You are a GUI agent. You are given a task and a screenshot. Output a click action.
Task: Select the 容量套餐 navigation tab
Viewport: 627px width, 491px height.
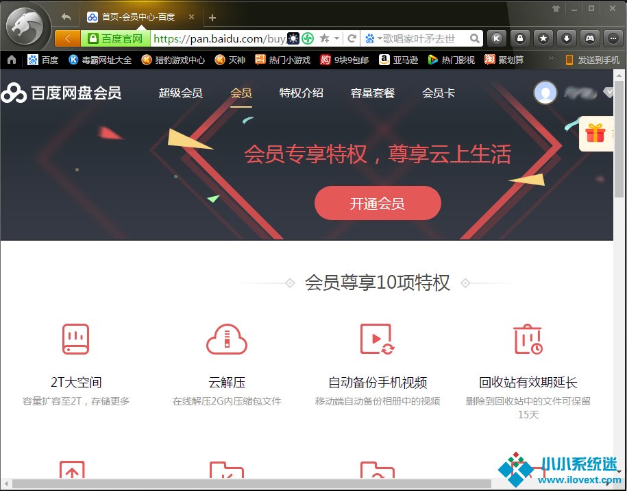[x=373, y=93]
